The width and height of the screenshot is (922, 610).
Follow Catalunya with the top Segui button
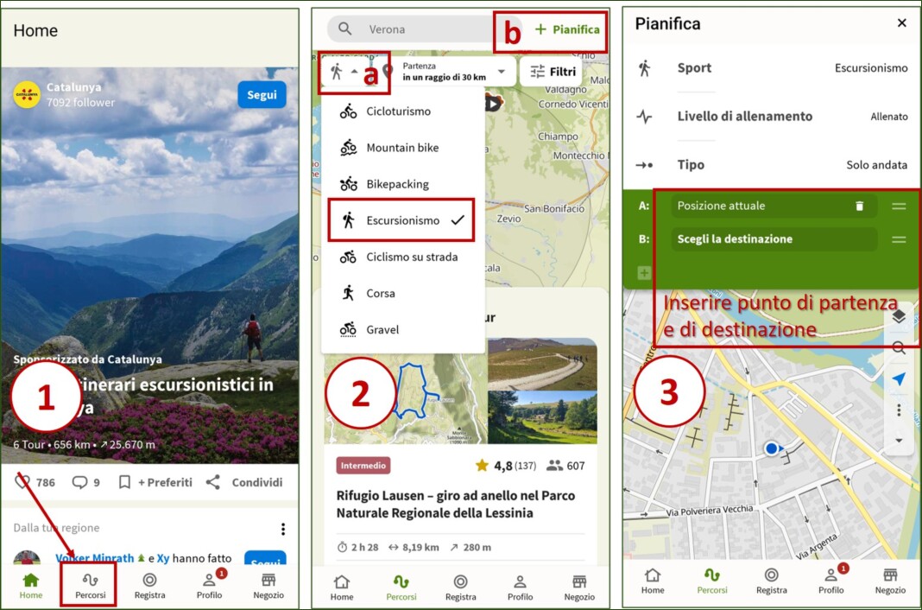[x=262, y=95]
